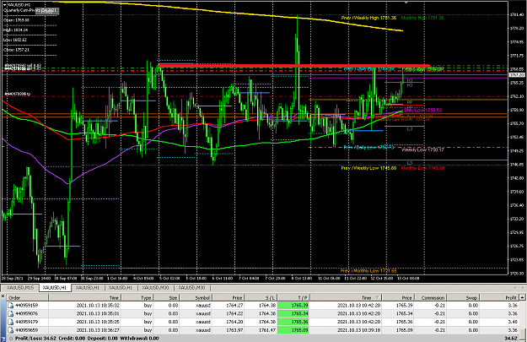Image resolution: width=527 pixels, height=342 pixels.
Task: Sort by the Swap column header
Action: 463,297
